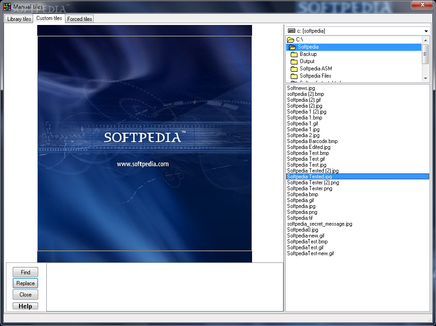Select file Softpedia0.jpg
Screen dimensions: 436x326
[302, 230]
